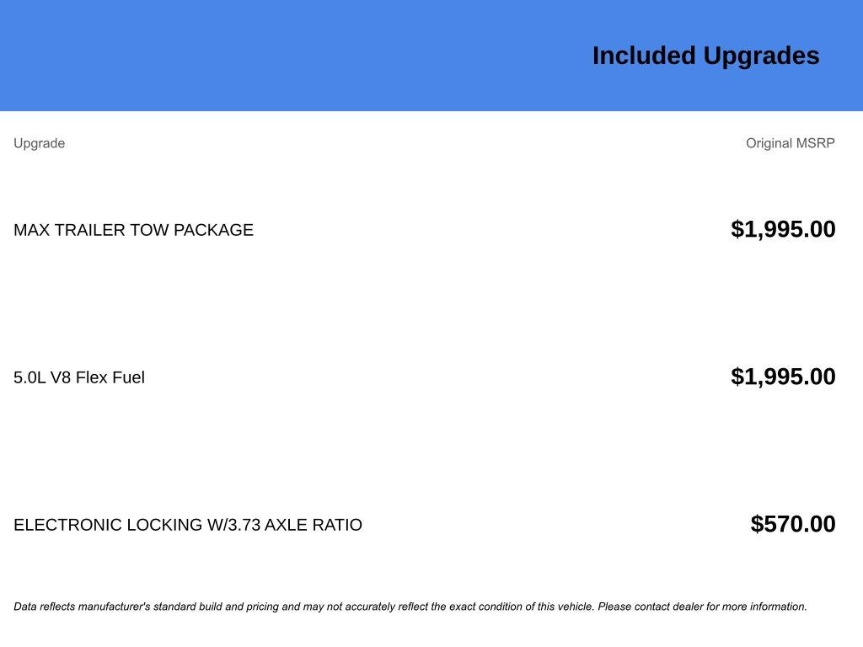
Task: Select the Original MSRP column header
Action: (x=791, y=143)
